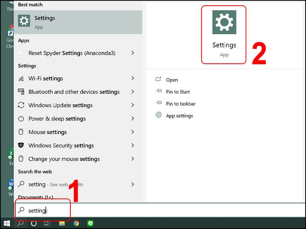The image size is (306, 229).
Task: Expand Bluetooth and other devices chevron
Action: [133, 92]
